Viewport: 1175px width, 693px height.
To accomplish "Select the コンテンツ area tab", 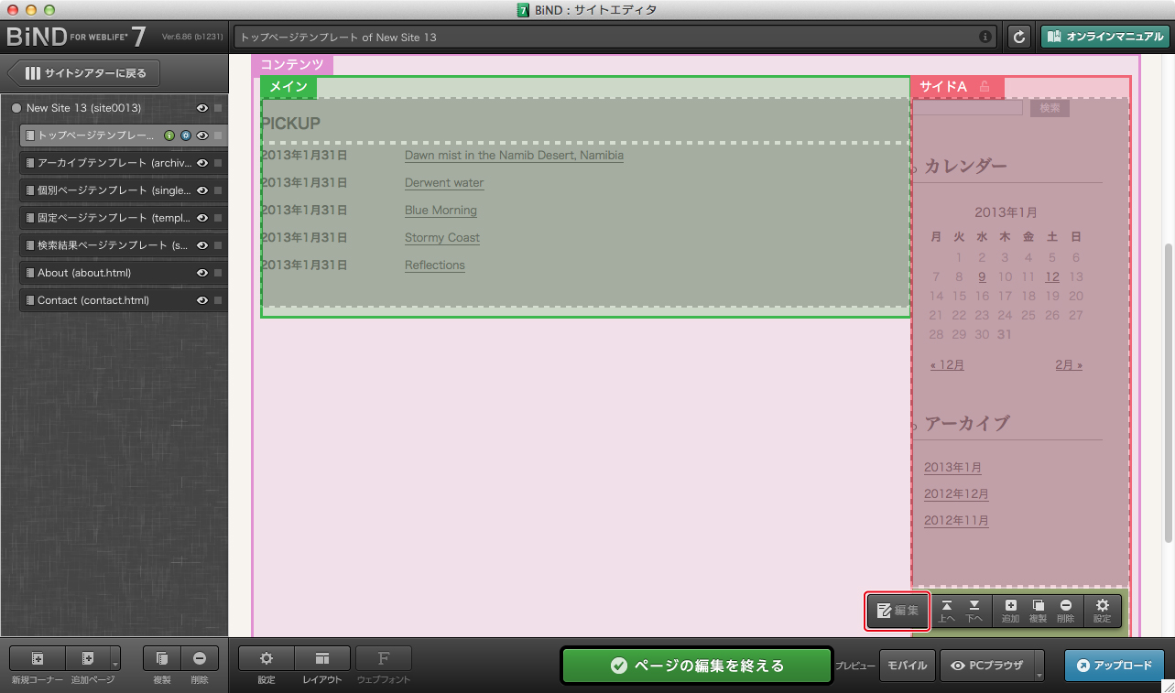I will [292, 64].
